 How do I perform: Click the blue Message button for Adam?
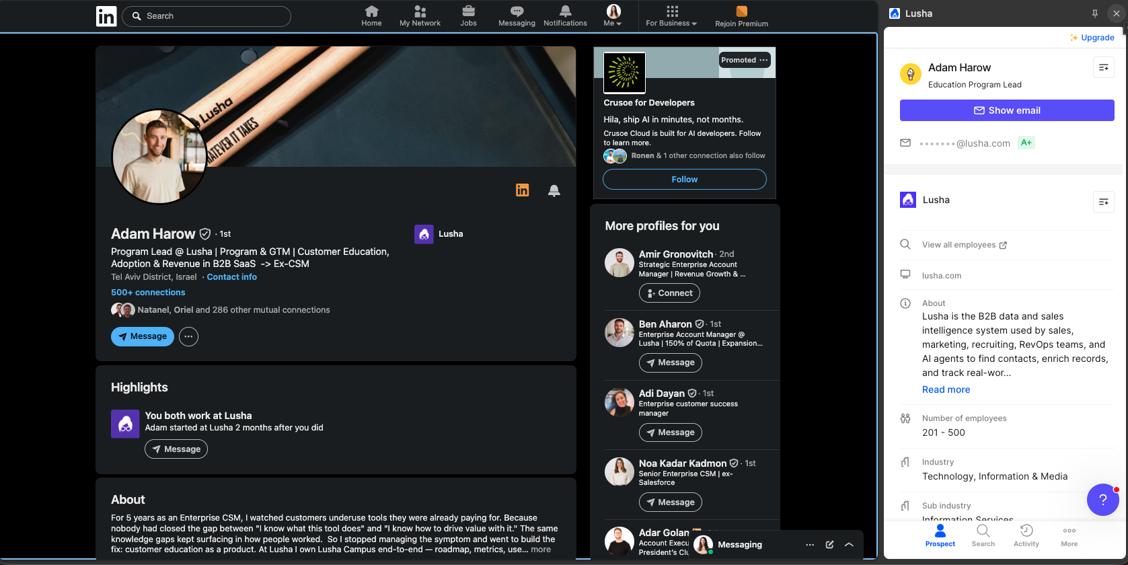pos(143,336)
